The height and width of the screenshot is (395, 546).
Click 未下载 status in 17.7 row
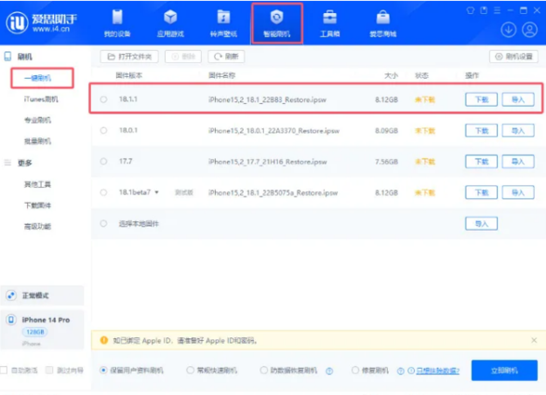(x=425, y=162)
